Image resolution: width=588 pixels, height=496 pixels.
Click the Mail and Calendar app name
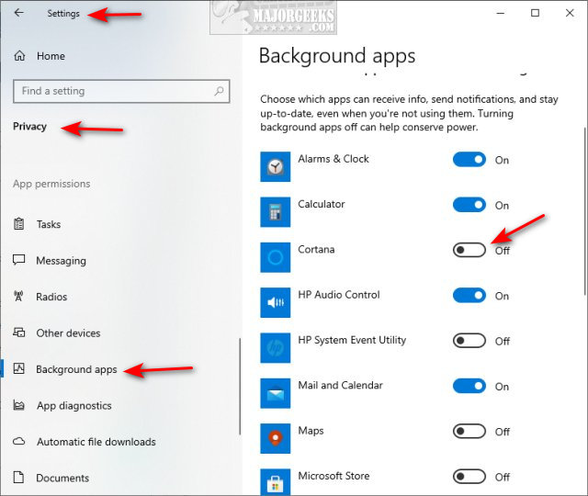coord(340,386)
